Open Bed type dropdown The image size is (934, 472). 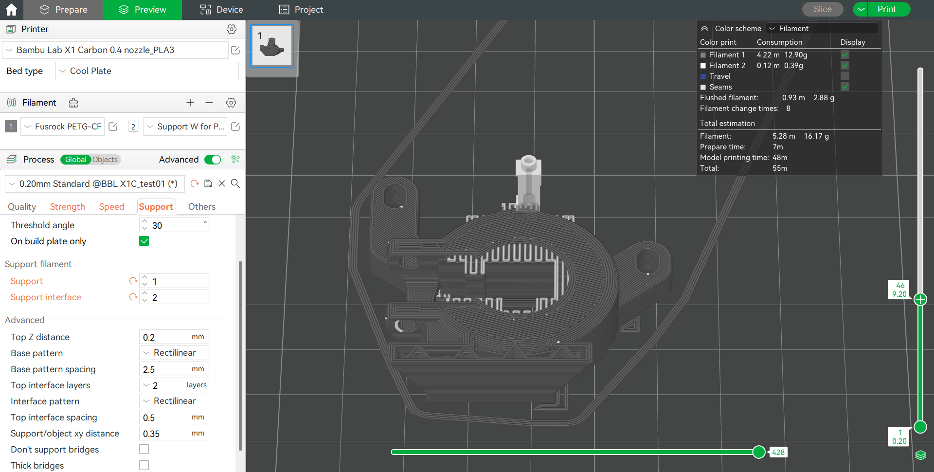[147, 71]
